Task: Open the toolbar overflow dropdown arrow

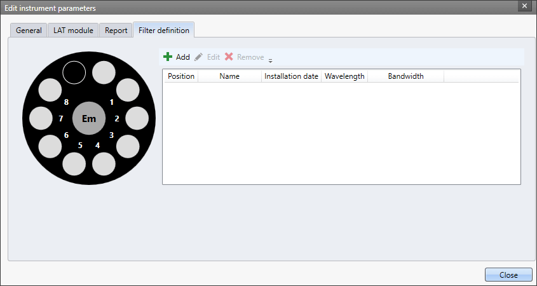Action: click(270, 61)
